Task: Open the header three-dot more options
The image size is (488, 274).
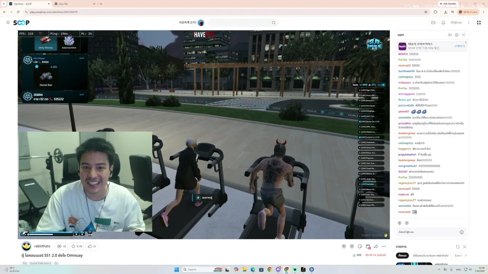Action: point(469,23)
